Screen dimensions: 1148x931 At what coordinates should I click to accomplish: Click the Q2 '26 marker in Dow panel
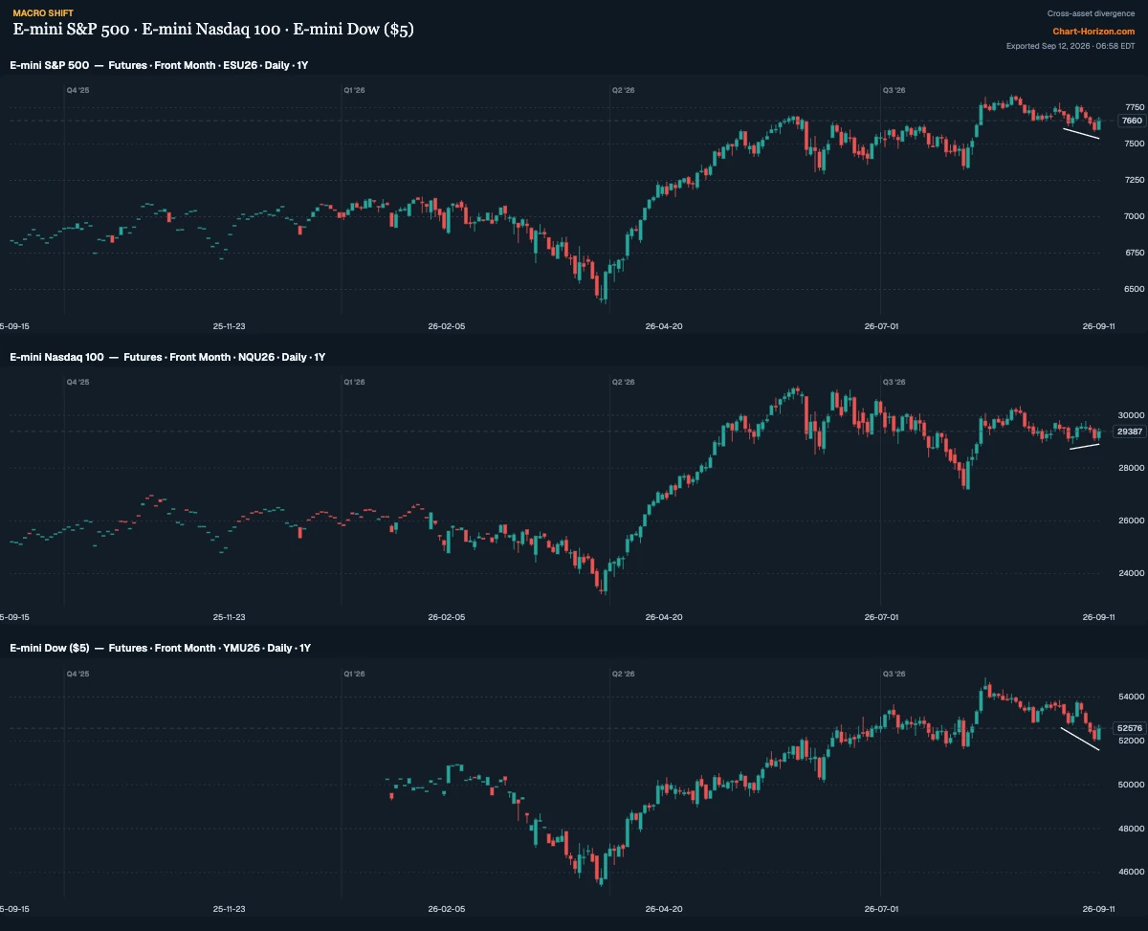click(x=624, y=674)
